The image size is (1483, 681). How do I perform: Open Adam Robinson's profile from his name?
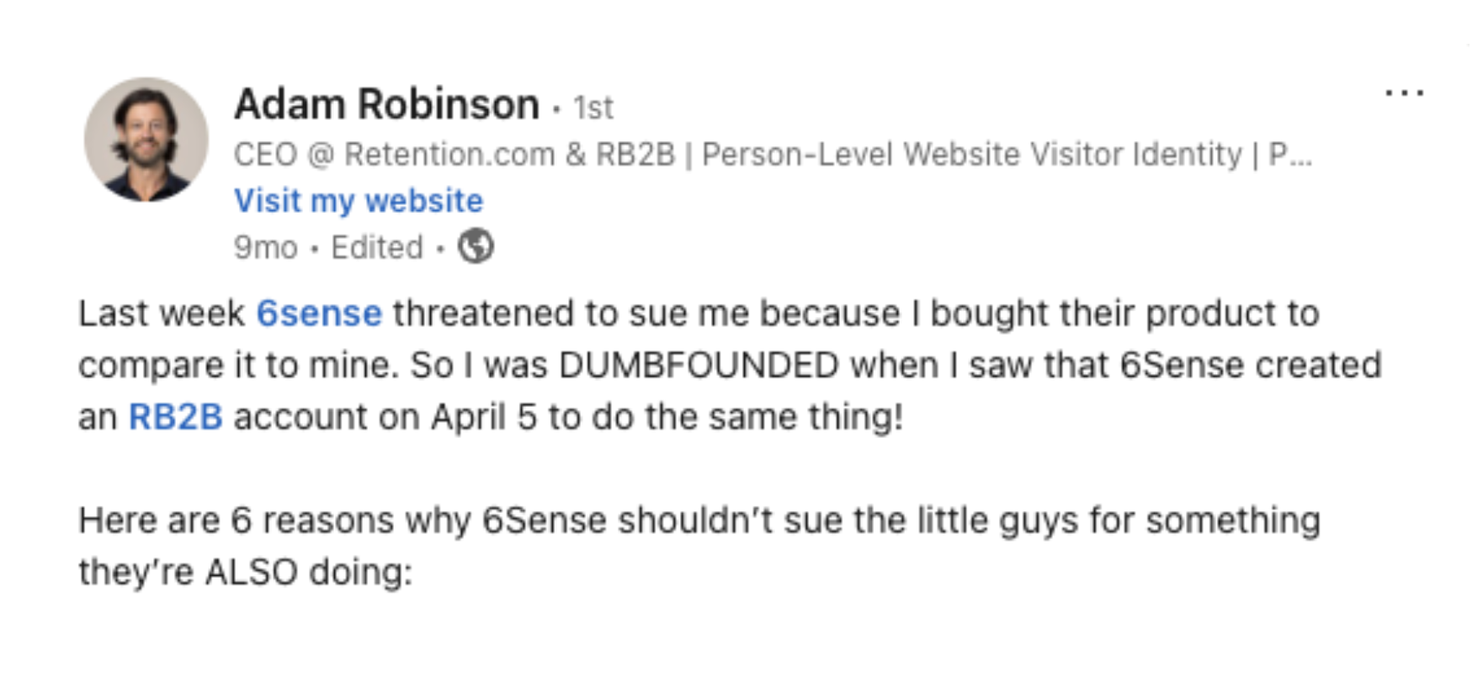pos(385,103)
